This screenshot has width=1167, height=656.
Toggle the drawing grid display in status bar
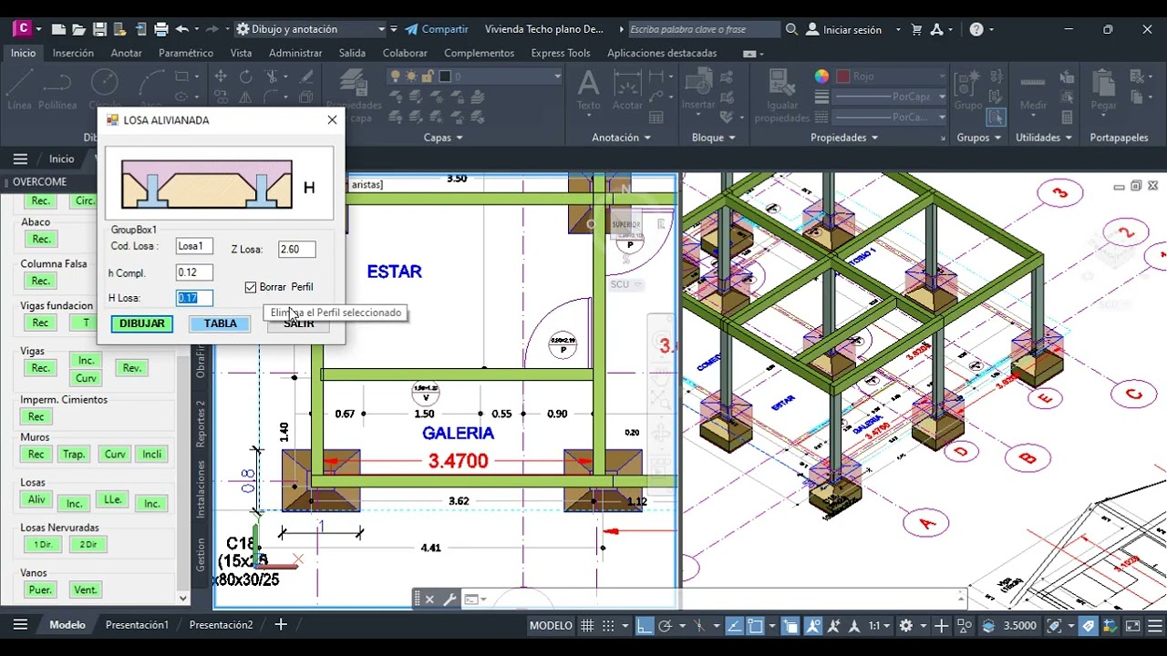[587, 626]
